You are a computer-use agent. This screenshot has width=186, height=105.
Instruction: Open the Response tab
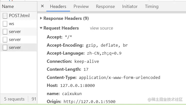point(105,6)
